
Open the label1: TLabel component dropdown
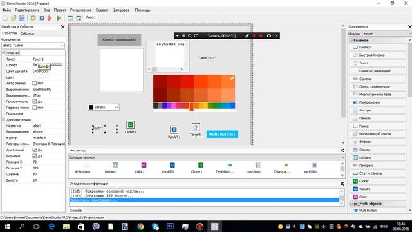point(62,46)
